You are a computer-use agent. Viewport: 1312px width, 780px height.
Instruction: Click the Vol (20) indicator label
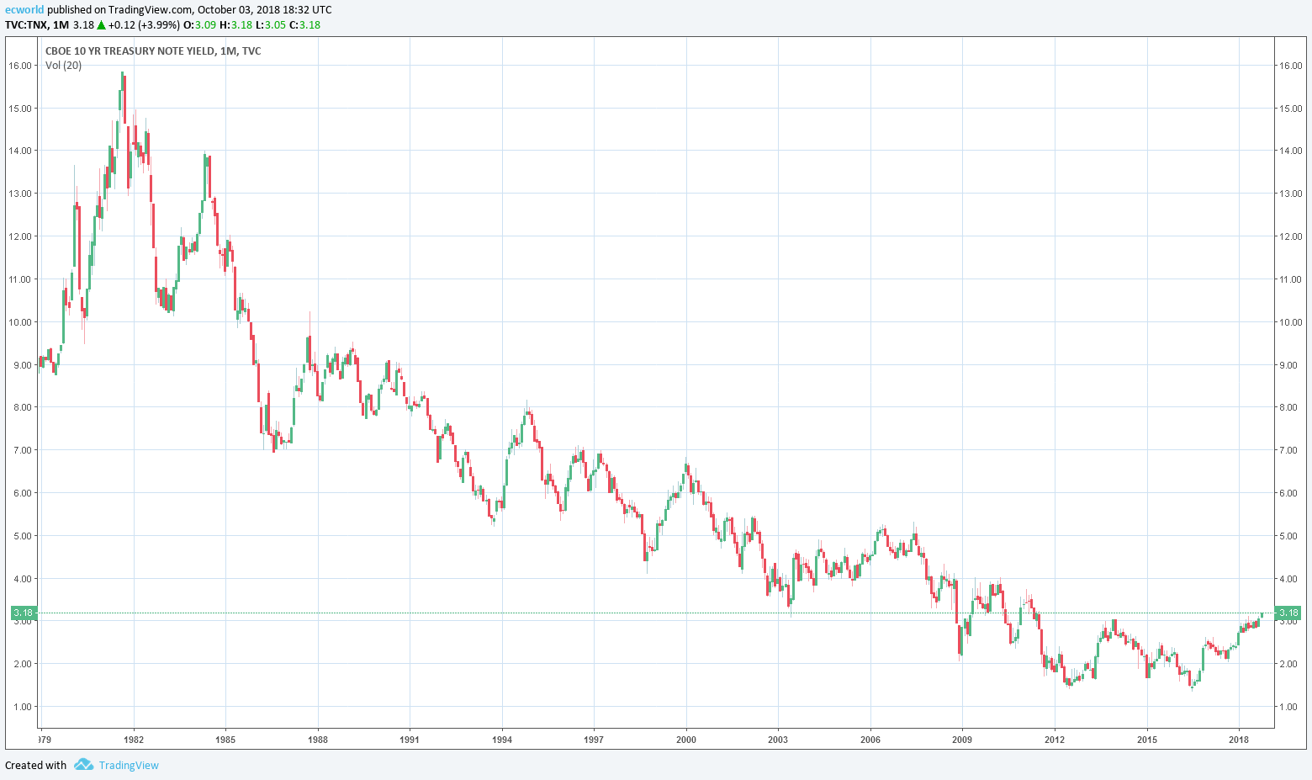[x=64, y=66]
